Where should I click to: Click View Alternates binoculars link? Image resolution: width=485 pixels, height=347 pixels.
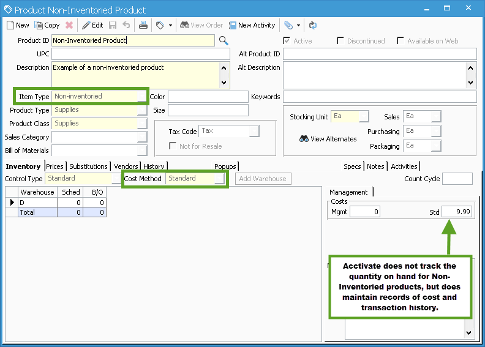pos(328,139)
